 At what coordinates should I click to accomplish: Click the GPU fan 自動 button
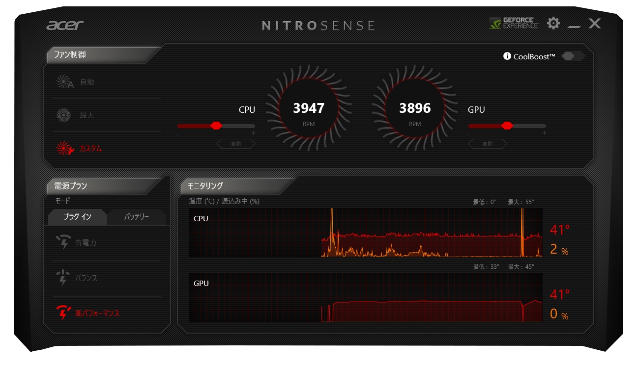pyautogui.click(x=488, y=144)
